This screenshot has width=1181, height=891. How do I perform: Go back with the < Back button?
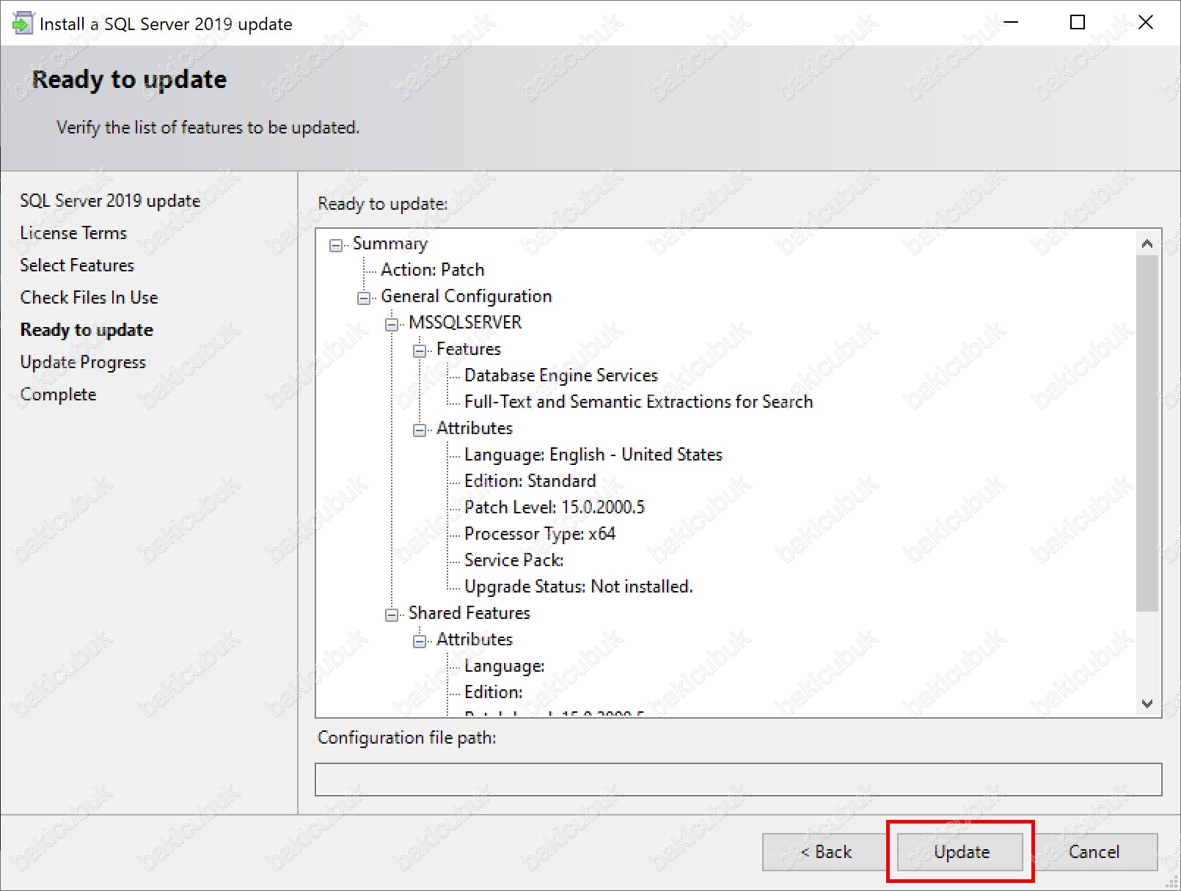click(826, 851)
